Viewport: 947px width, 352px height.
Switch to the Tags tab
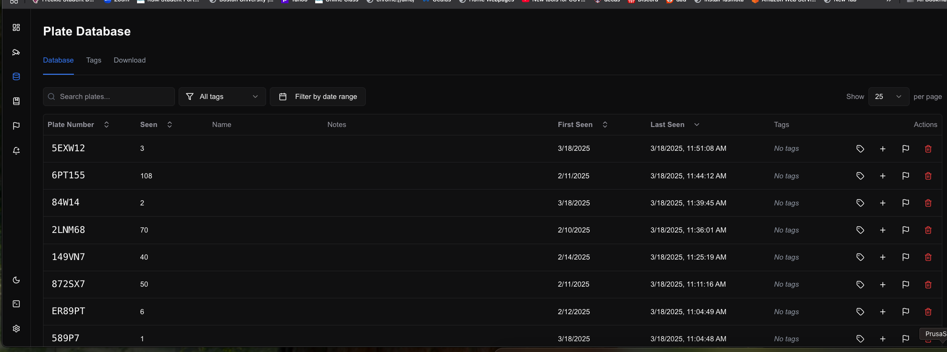coord(94,60)
